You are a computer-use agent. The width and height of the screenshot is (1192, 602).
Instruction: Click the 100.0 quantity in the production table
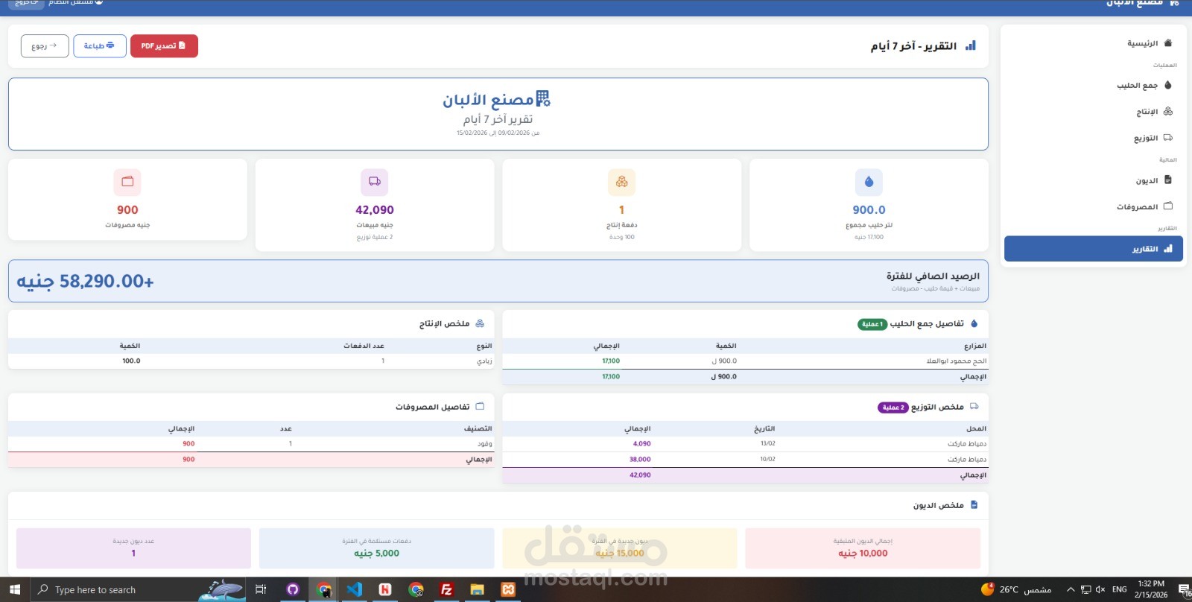pyautogui.click(x=131, y=361)
